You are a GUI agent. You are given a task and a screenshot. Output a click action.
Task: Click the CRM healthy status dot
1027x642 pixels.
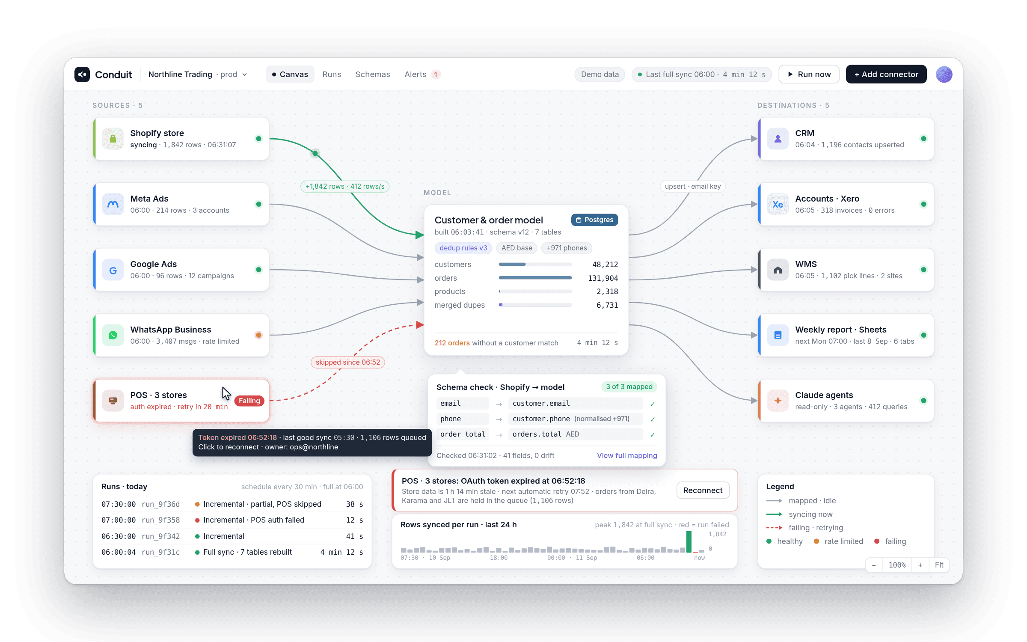(x=923, y=139)
